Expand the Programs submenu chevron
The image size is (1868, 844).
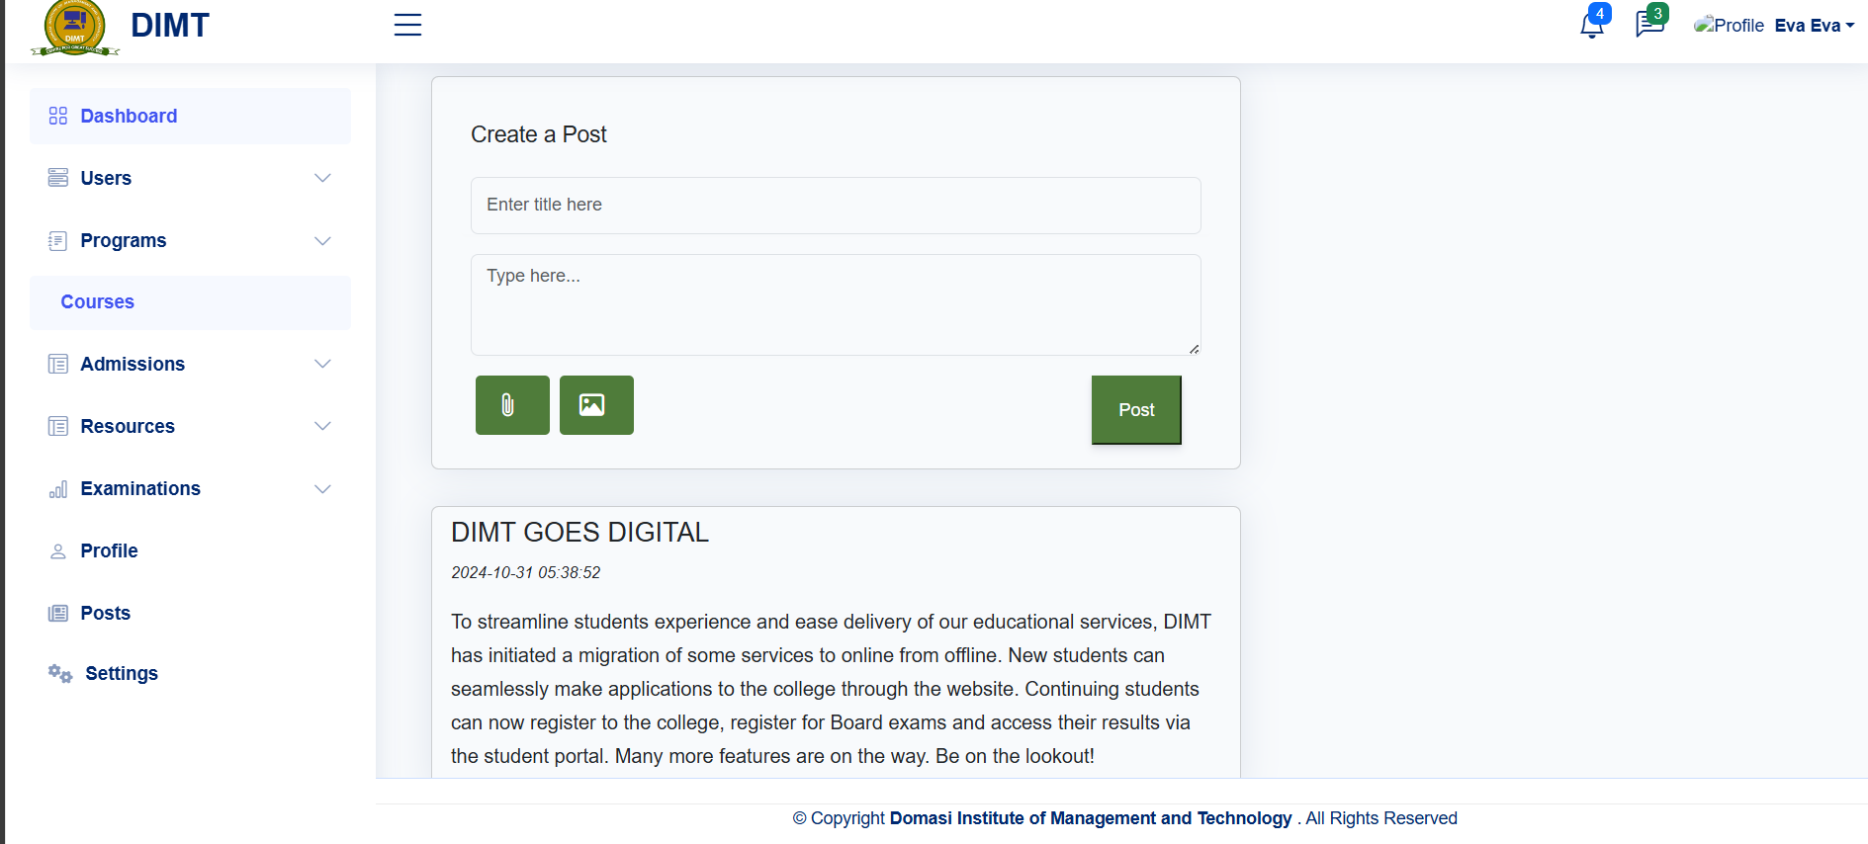click(322, 241)
